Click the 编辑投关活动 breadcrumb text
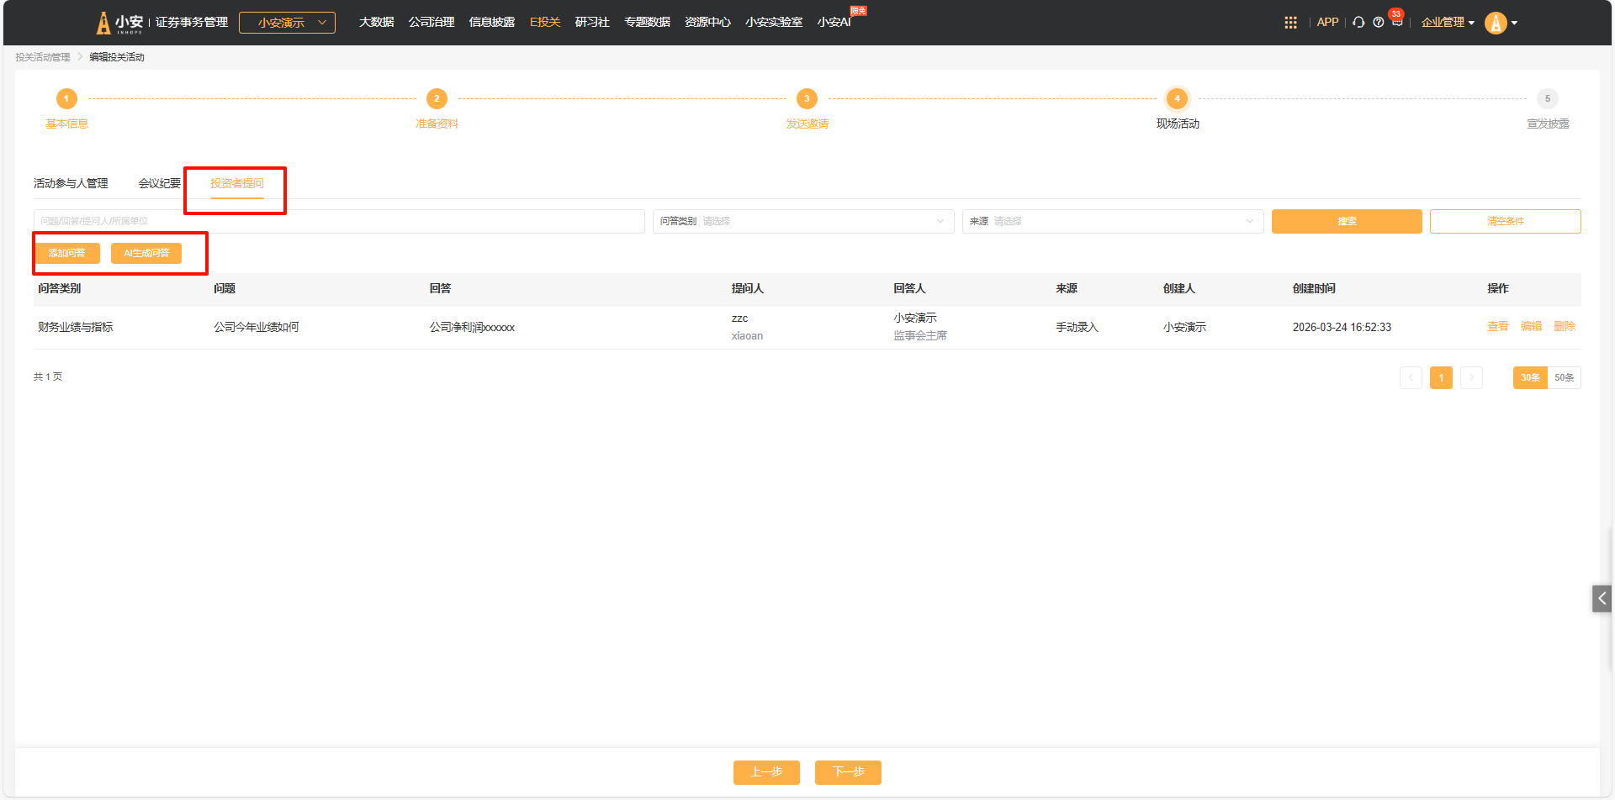The height and width of the screenshot is (800, 1615). point(117,57)
